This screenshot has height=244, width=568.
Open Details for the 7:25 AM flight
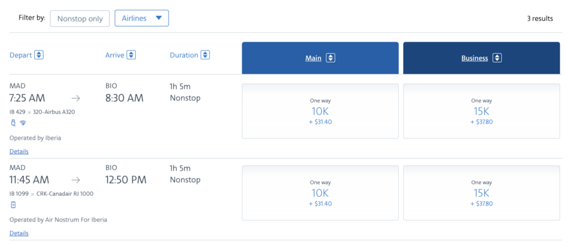click(x=19, y=152)
